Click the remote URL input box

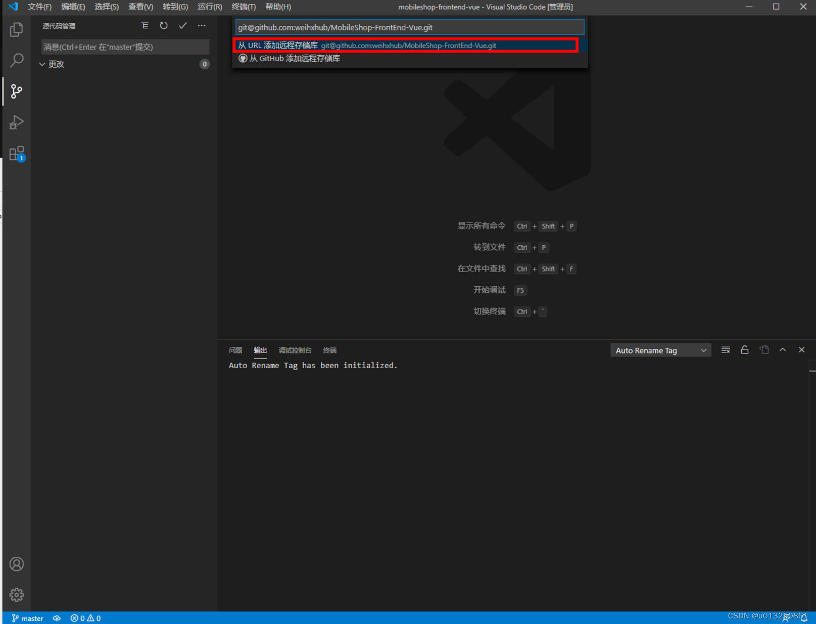pyautogui.click(x=410, y=27)
